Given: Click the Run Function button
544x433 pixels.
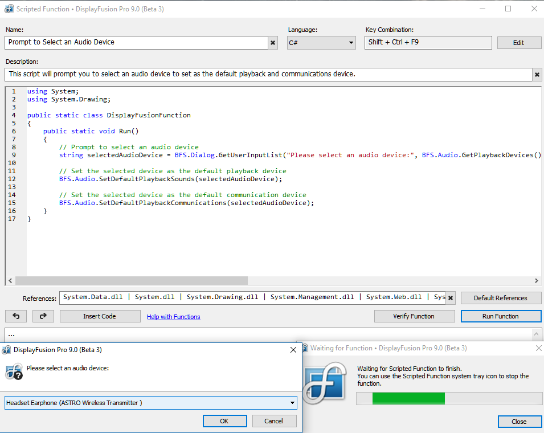Looking at the screenshot, I should pos(501,316).
